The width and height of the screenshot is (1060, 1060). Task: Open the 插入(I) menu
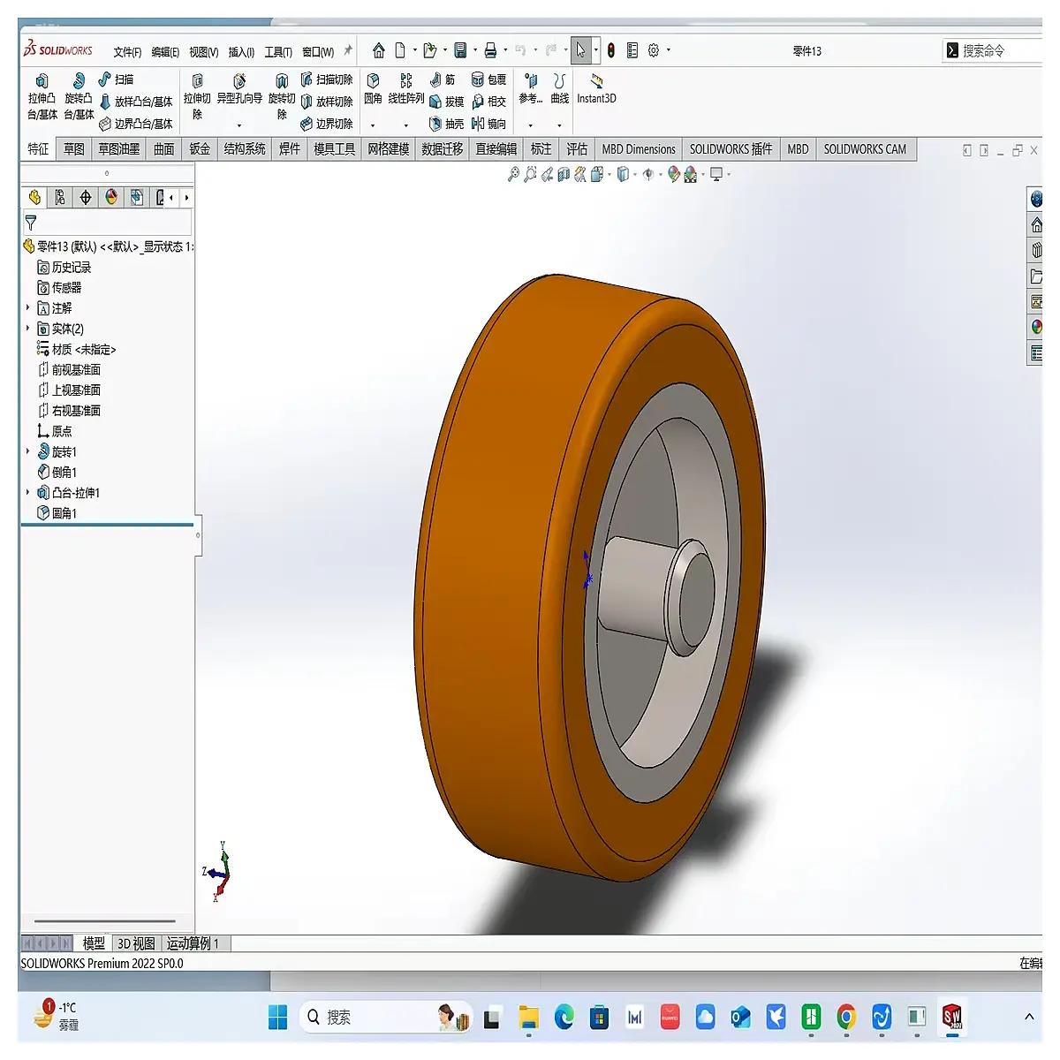click(x=241, y=52)
